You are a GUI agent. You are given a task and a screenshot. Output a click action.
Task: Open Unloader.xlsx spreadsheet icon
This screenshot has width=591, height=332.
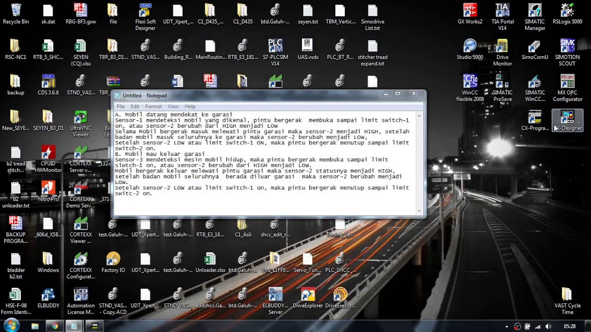(x=210, y=262)
